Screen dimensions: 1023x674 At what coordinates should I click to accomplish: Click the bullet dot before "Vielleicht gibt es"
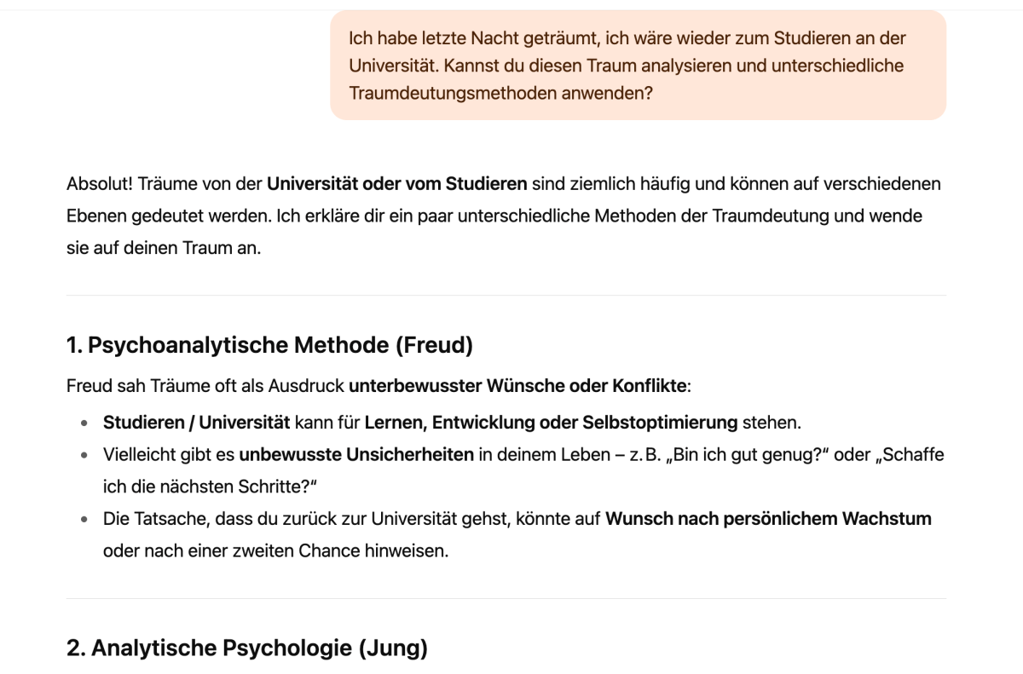click(84, 455)
